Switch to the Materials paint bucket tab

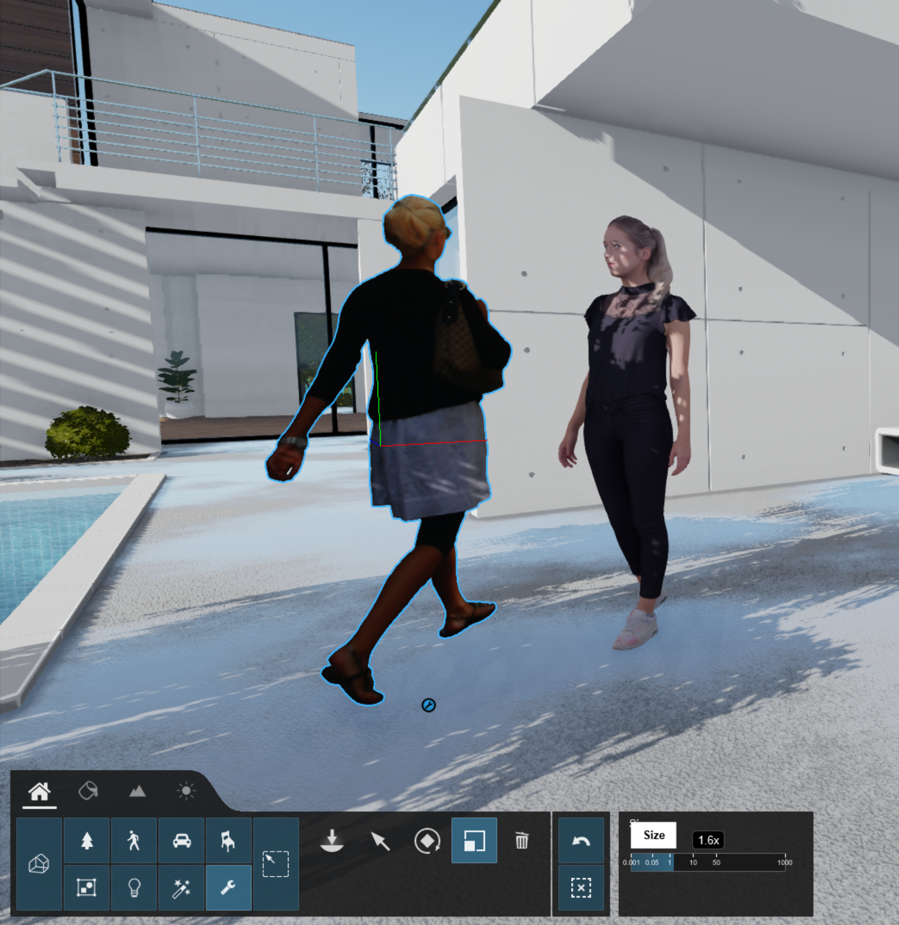pyautogui.click(x=88, y=791)
